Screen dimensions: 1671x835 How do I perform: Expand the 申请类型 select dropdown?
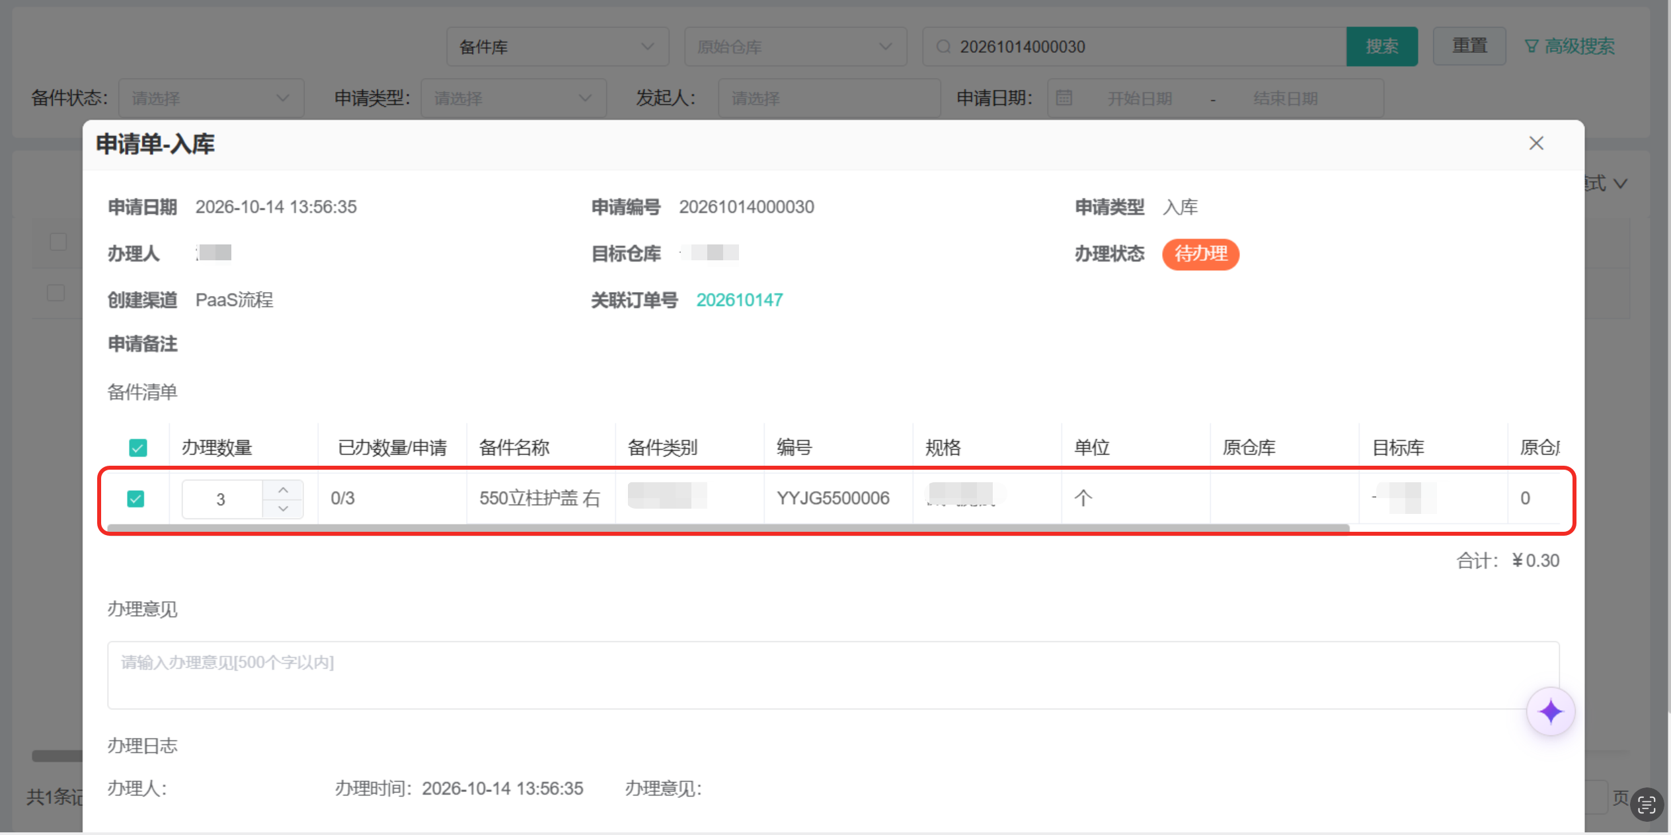tap(514, 98)
